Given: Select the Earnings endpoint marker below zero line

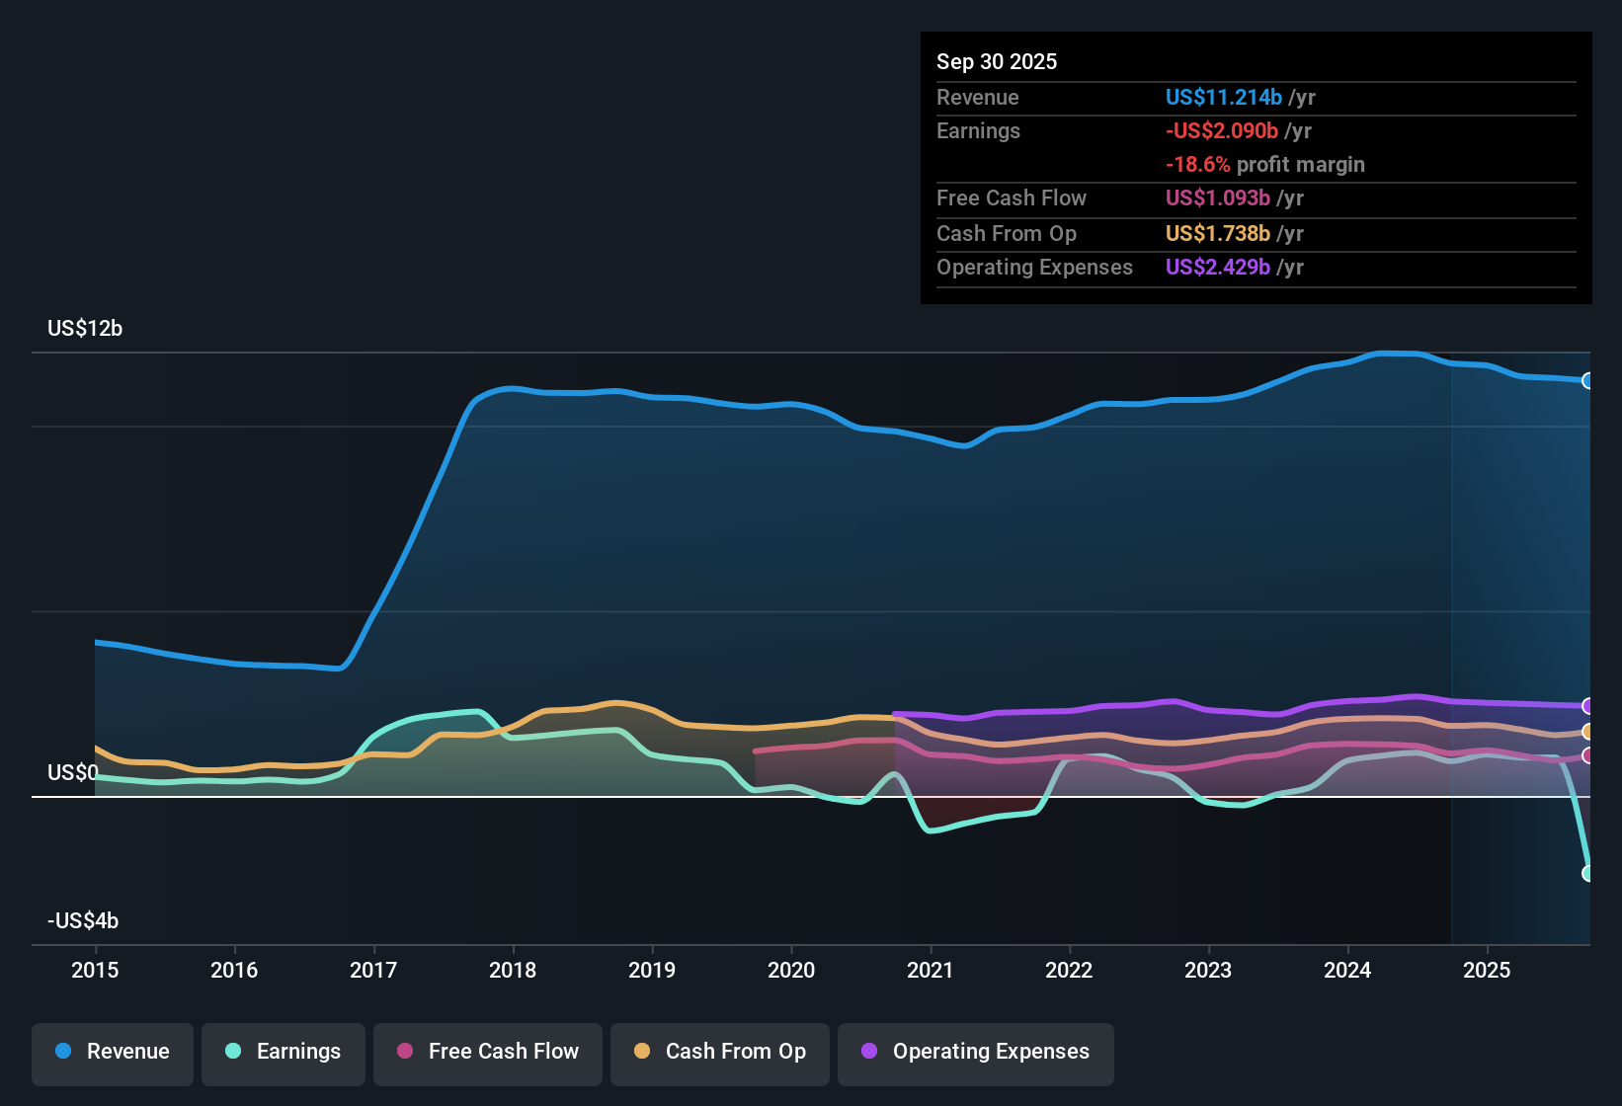Looking at the screenshot, I should point(1588,873).
